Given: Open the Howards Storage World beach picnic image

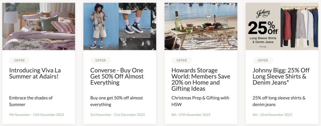Looking at the screenshot, I should [x=201, y=26].
